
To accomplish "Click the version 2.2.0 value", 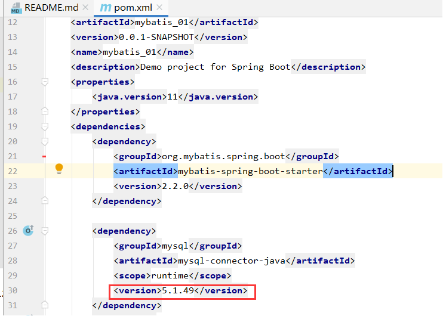I will pyautogui.click(x=175, y=187).
